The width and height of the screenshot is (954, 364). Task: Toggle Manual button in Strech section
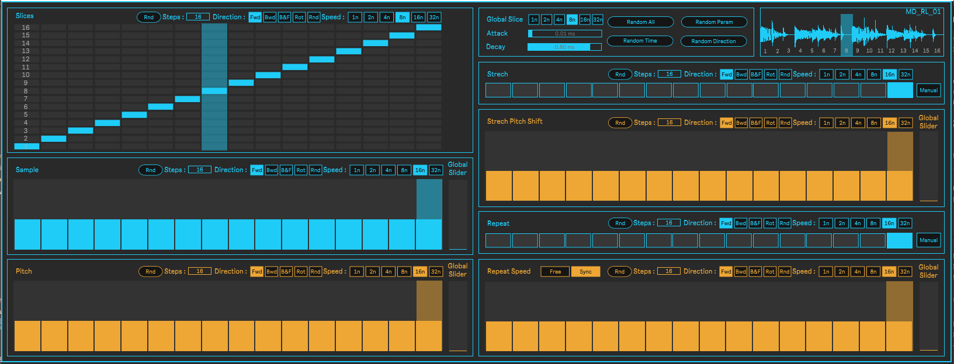click(x=928, y=90)
